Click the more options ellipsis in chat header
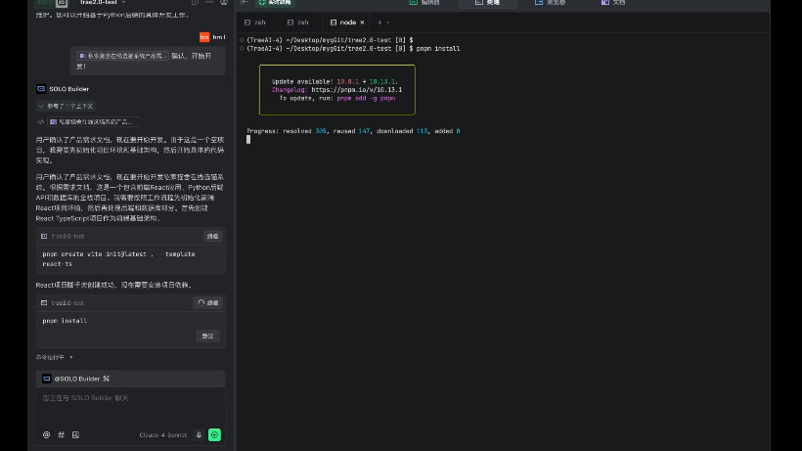 [209, 3]
